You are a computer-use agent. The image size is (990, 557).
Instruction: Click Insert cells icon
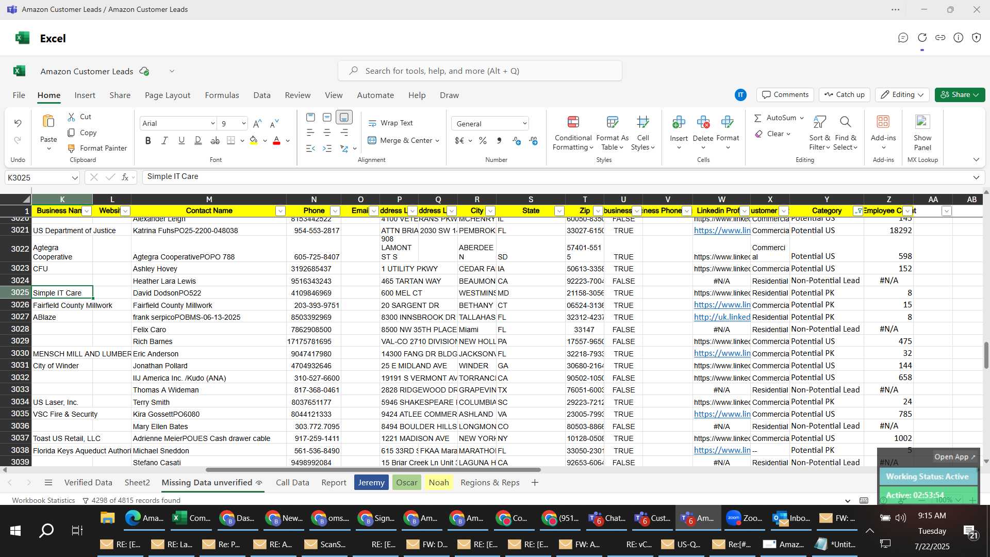[x=679, y=122]
